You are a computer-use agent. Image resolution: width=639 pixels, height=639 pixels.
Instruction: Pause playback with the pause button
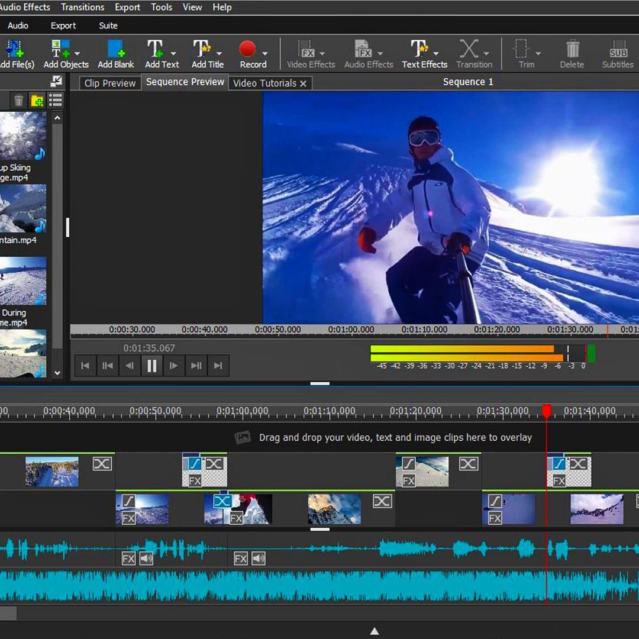click(x=151, y=366)
